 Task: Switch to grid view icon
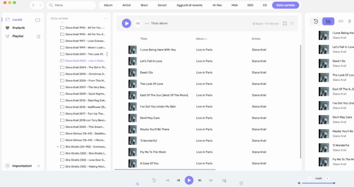(285, 23)
